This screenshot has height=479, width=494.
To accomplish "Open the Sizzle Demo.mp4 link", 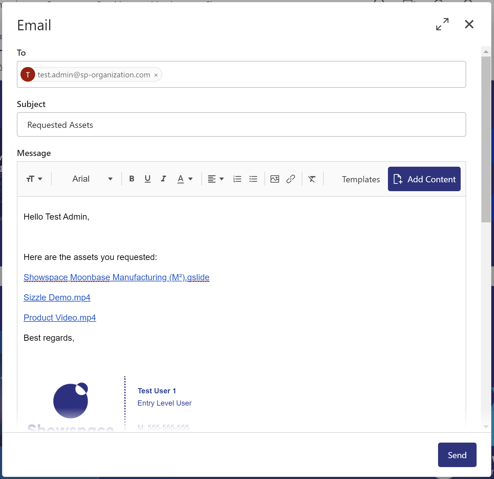I will point(57,298).
